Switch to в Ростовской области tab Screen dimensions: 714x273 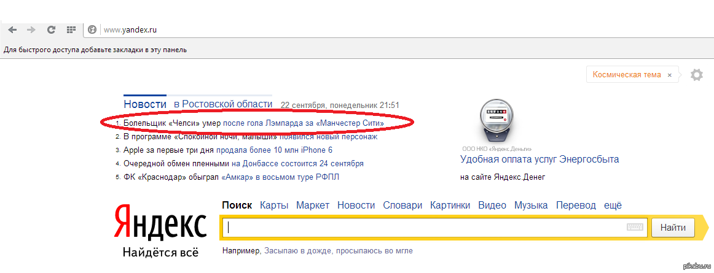222,104
